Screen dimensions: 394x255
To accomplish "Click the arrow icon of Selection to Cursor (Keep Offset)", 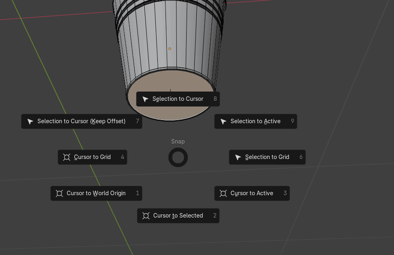I will [x=30, y=122].
